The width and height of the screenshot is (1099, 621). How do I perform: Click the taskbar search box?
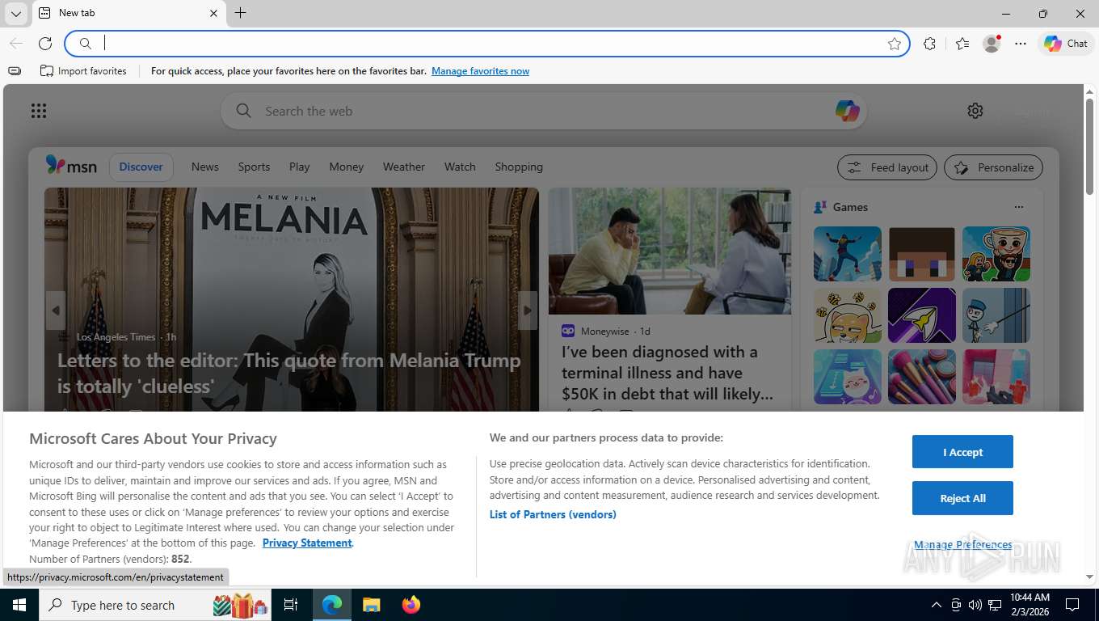pyautogui.click(x=156, y=605)
